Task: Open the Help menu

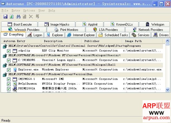Action: [x=52, y=11]
